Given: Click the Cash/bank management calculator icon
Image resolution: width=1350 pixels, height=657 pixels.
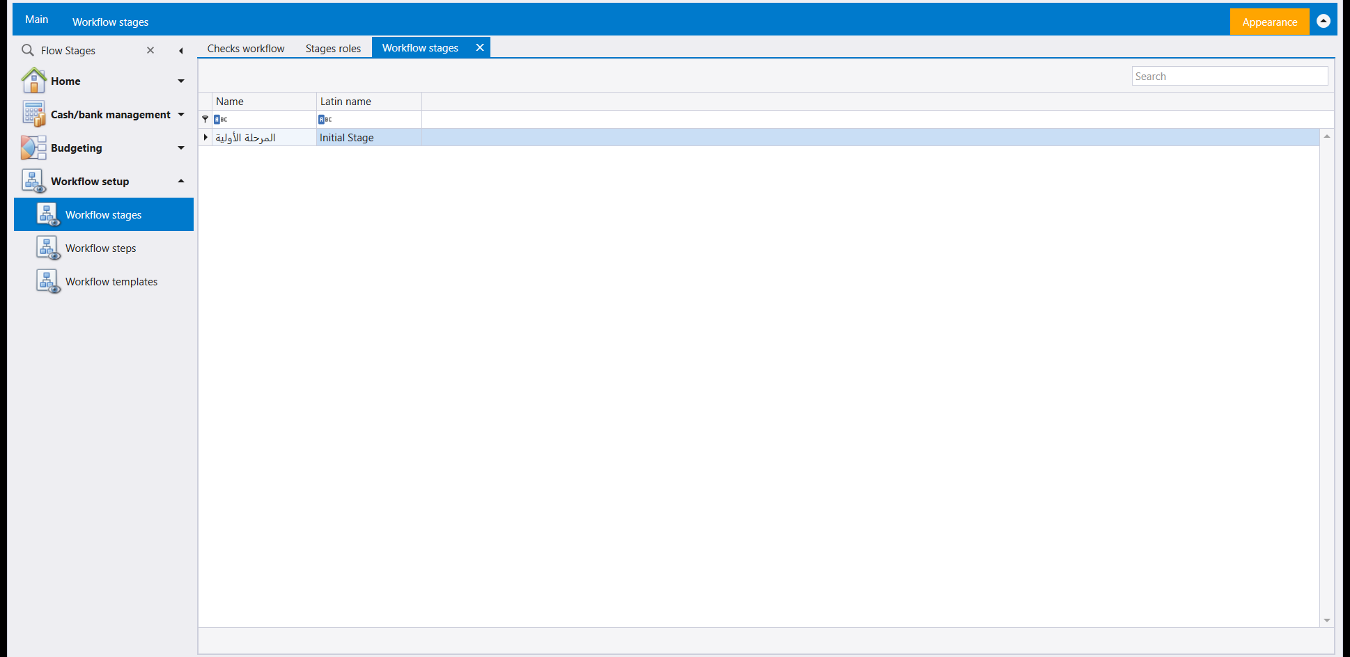Looking at the screenshot, I should point(33,114).
